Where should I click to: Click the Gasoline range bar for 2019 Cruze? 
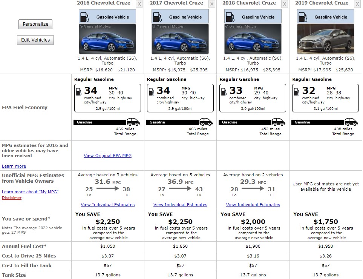[318, 122]
